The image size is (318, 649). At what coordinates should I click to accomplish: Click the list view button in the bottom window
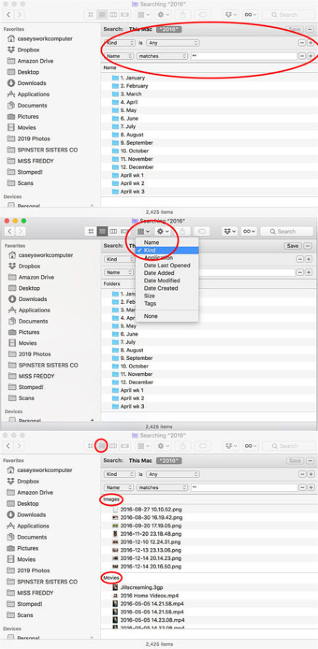point(101,445)
